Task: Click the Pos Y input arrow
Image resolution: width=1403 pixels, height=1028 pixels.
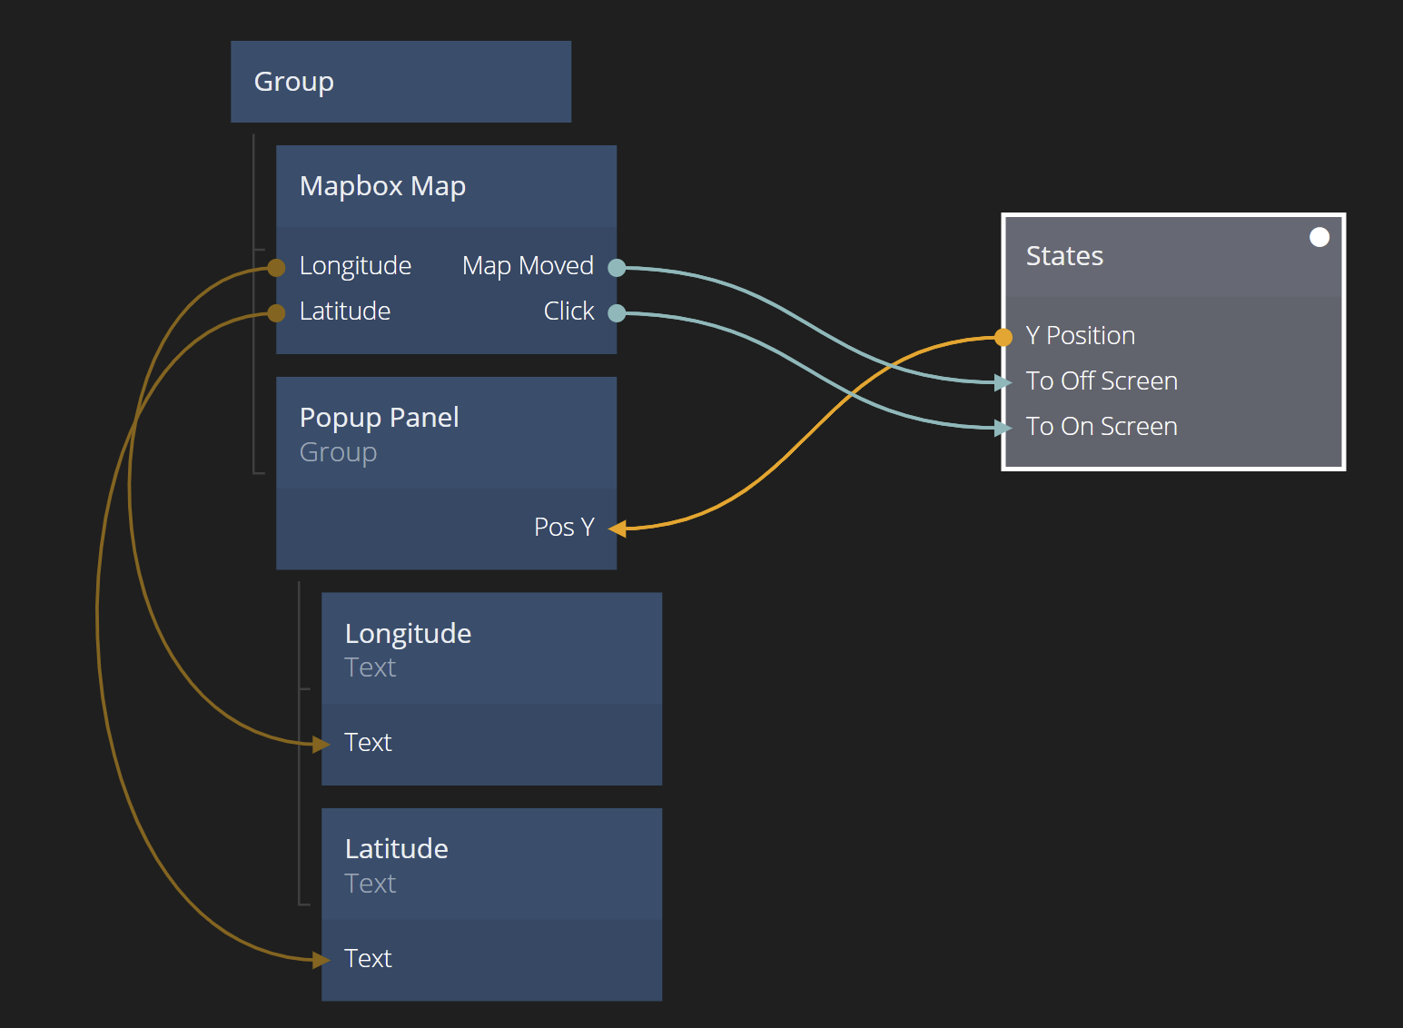Action: coord(618,529)
